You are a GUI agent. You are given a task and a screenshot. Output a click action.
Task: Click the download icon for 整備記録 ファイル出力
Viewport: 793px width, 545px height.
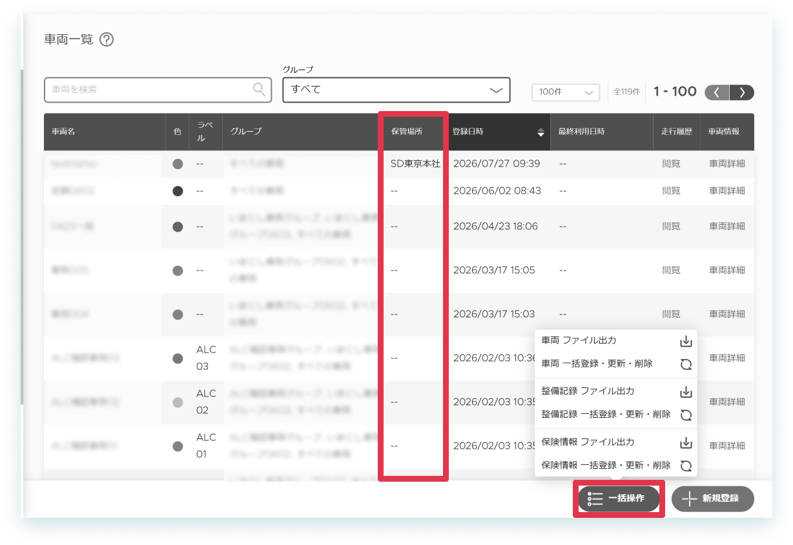(686, 391)
